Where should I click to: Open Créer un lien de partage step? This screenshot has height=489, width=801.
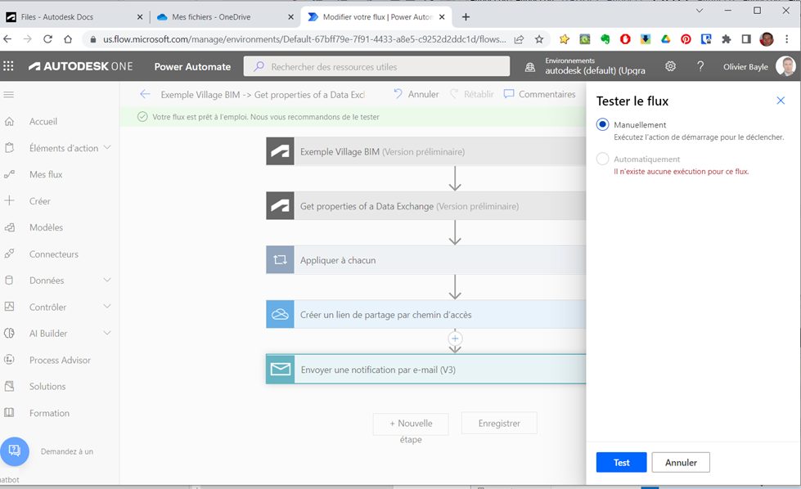[x=426, y=315]
